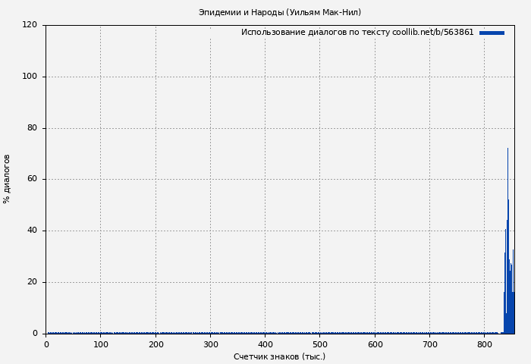Click the 400 tick on the horizontal axis
The height and width of the screenshot is (364, 531).
pos(265,345)
